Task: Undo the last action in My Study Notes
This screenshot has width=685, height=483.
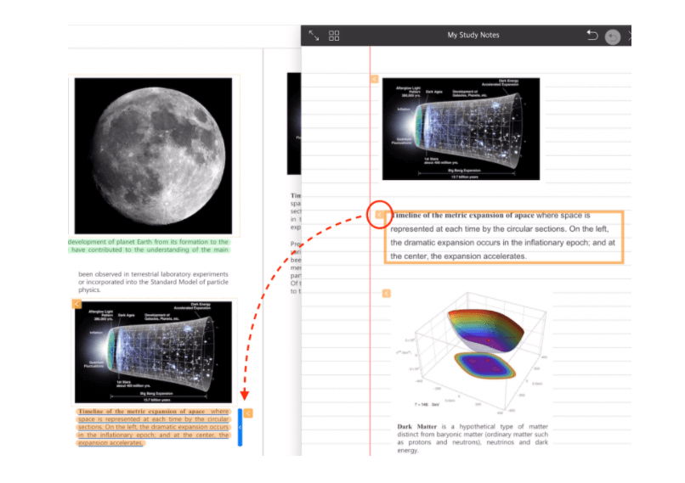Action: [x=592, y=35]
